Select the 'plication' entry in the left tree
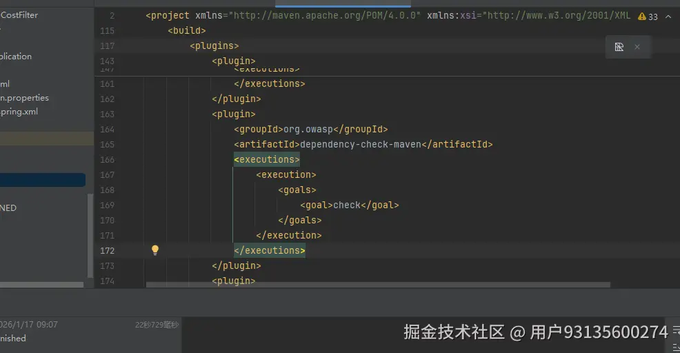680x353 pixels. pyautogui.click(x=16, y=57)
